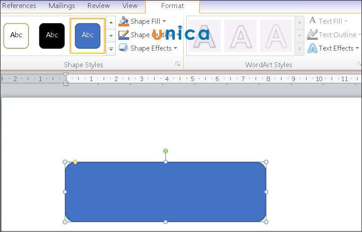Click the Shape Effects label
Screen dimensions: 362x232
point(151,48)
